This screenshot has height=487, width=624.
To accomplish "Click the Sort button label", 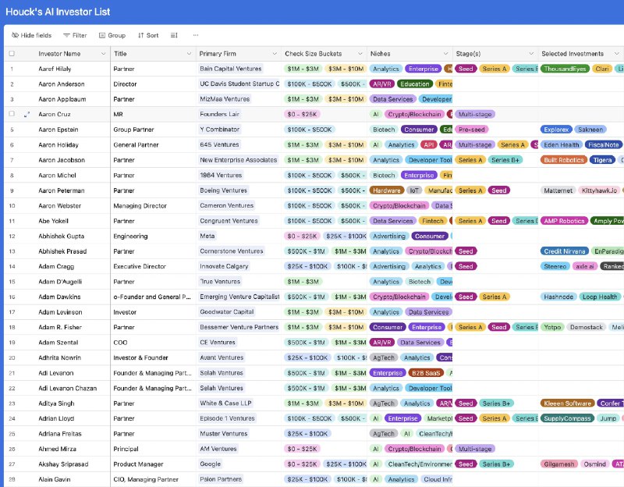I will pos(152,35).
